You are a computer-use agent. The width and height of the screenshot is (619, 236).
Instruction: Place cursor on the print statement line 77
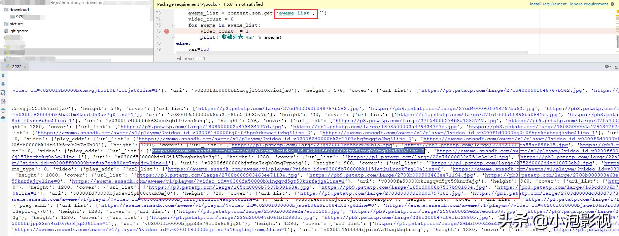coord(241,37)
